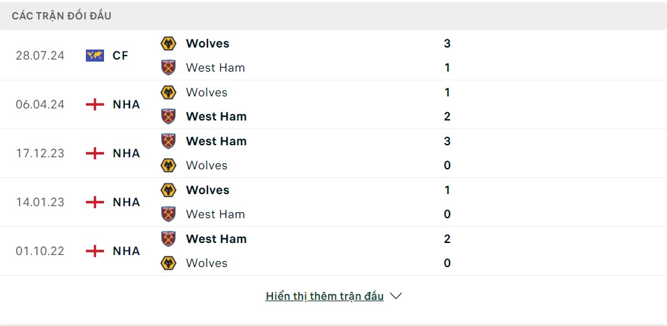Click the England flag in the 17.12.23 row

(x=95, y=153)
